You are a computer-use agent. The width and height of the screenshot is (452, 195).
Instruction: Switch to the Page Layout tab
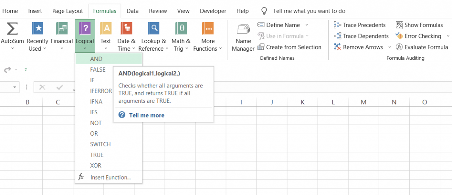(67, 11)
